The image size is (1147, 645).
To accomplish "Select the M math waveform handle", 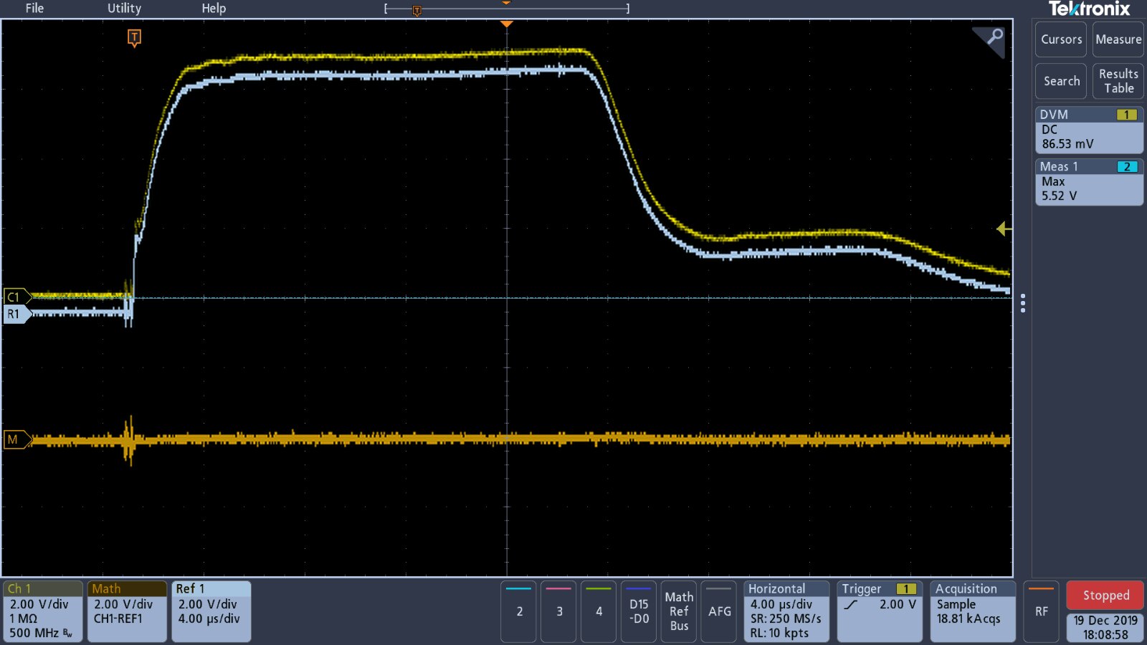I will point(16,439).
